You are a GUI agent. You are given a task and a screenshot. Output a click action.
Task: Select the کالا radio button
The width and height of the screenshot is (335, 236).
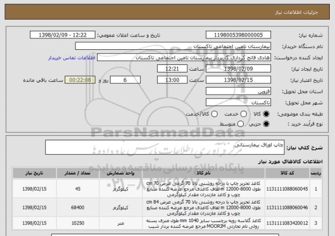point(266,114)
